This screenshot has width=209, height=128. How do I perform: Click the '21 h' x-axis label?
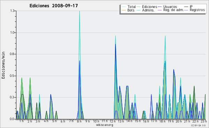187,121
